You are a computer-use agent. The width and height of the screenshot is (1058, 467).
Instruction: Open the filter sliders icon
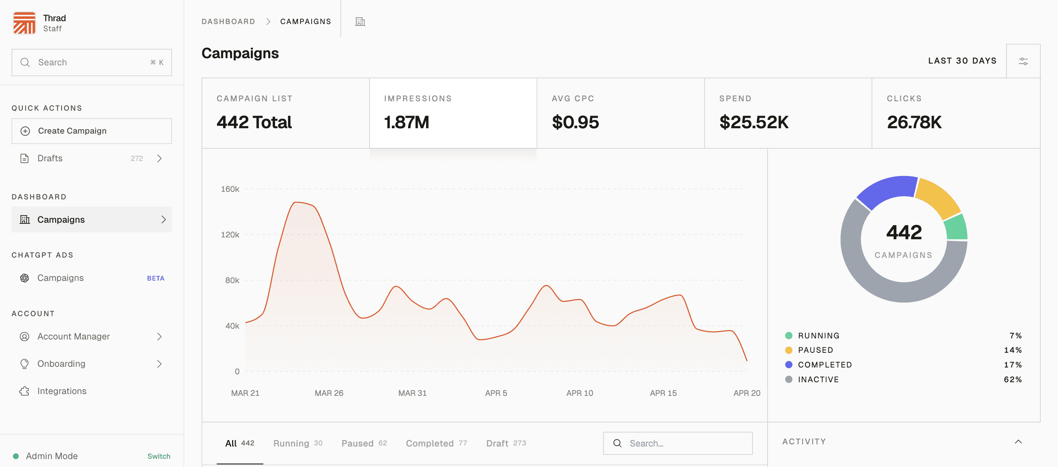coord(1023,61)
